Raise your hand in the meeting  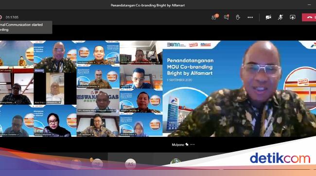pyautogui.click(x=238, y=17)
